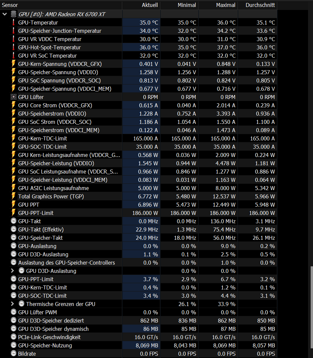Expand the GPU D3D-Auslastung subgroup
The image size is (313, 358).
(x=13, y=271)
